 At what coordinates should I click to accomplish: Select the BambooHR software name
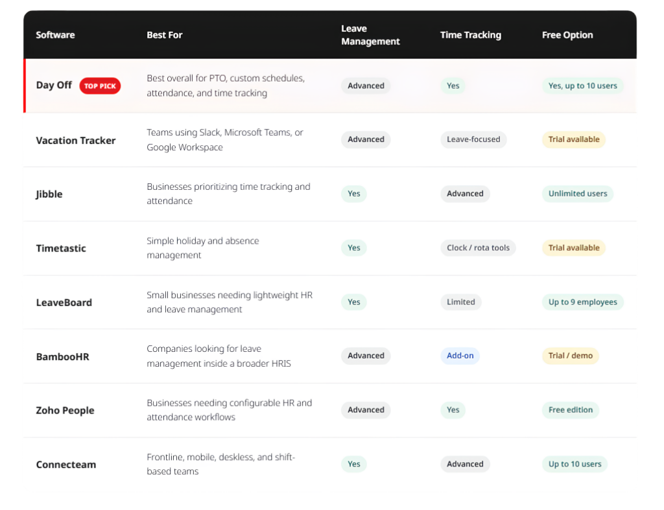(x=63, y=357)
